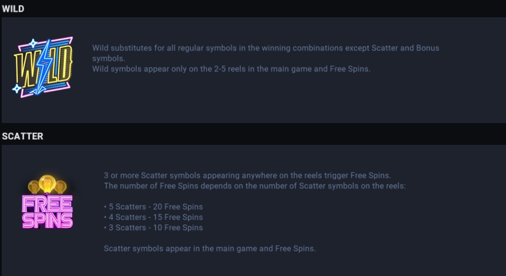Click 'The number of Free Spins depends' sentence
The image size is (506, 276).
[255, 186]
